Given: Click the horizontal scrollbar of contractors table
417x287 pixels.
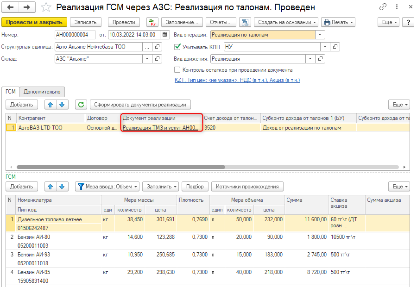Looking at the screenshot, I should tap(120, 167).
